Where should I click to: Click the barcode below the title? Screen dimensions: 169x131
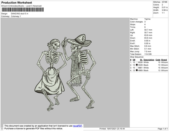[x=23, y=10]
